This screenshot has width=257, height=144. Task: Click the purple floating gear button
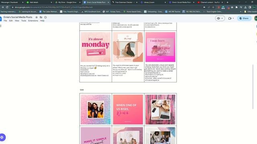coord(2,137)
